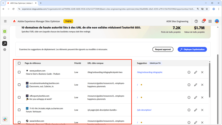This screenshot has height=125, width=222.
Task: Edit suggestion for recruitmentmarketing.beehiiv.com row
Action: [196, 85]
